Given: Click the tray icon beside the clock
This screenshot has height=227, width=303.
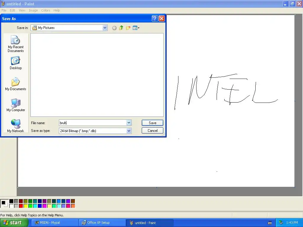Looking at the screenshot, I should click(281, 223).
